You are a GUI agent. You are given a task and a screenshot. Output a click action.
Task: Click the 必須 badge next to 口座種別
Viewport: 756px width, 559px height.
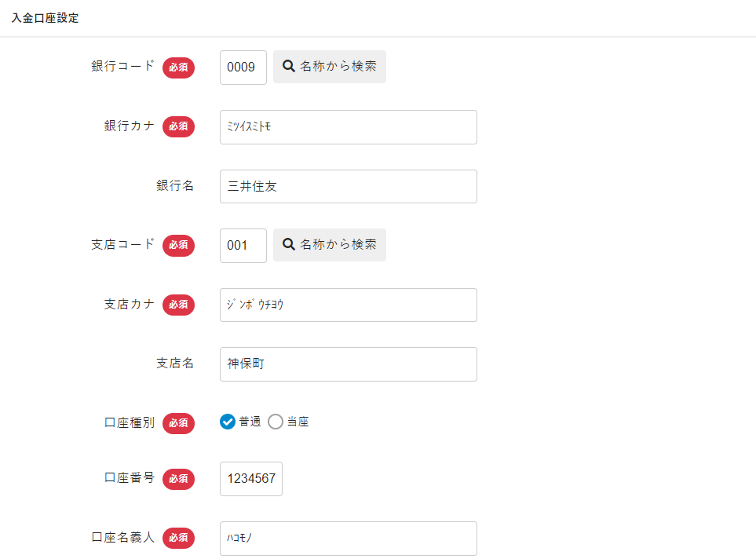[178, 423]
